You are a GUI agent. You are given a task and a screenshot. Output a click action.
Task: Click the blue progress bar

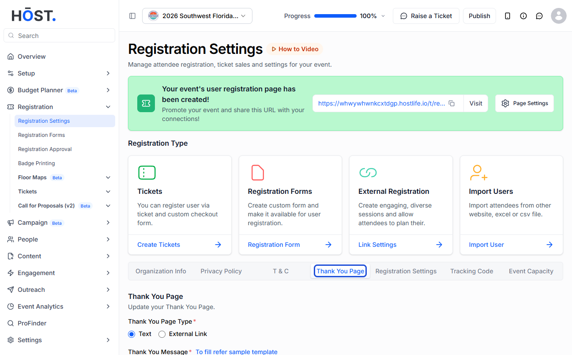point(335,16)
